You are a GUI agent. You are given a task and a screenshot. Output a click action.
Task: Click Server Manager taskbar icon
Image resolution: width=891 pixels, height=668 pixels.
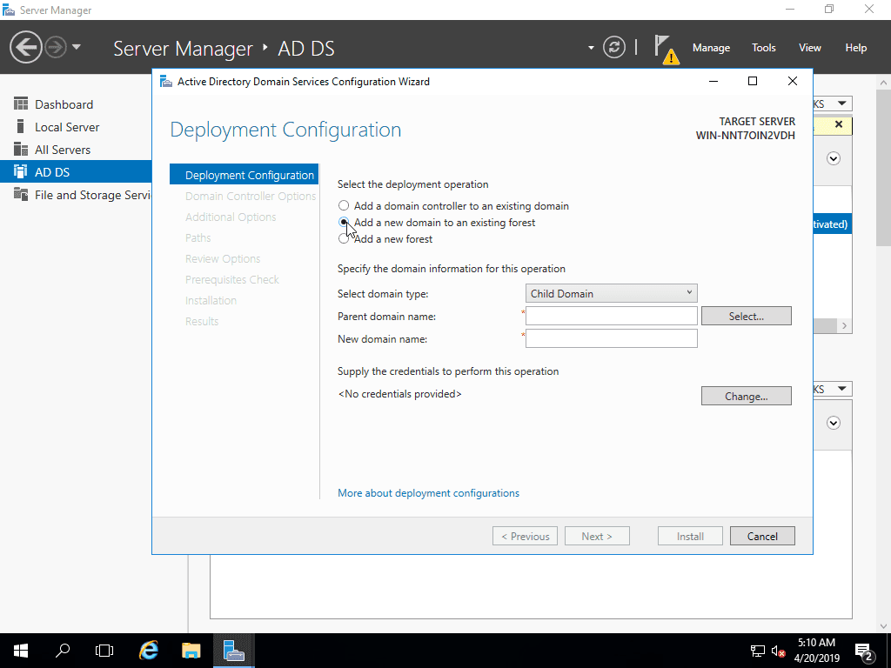(x=233, y=651)
